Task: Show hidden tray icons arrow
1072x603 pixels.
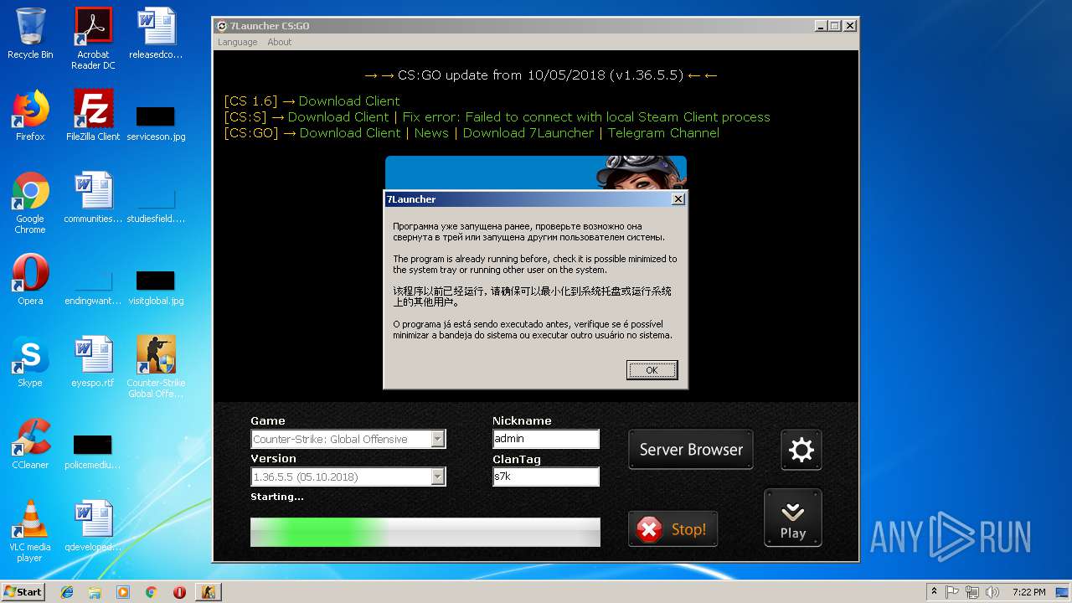Action: pos(933,591)
